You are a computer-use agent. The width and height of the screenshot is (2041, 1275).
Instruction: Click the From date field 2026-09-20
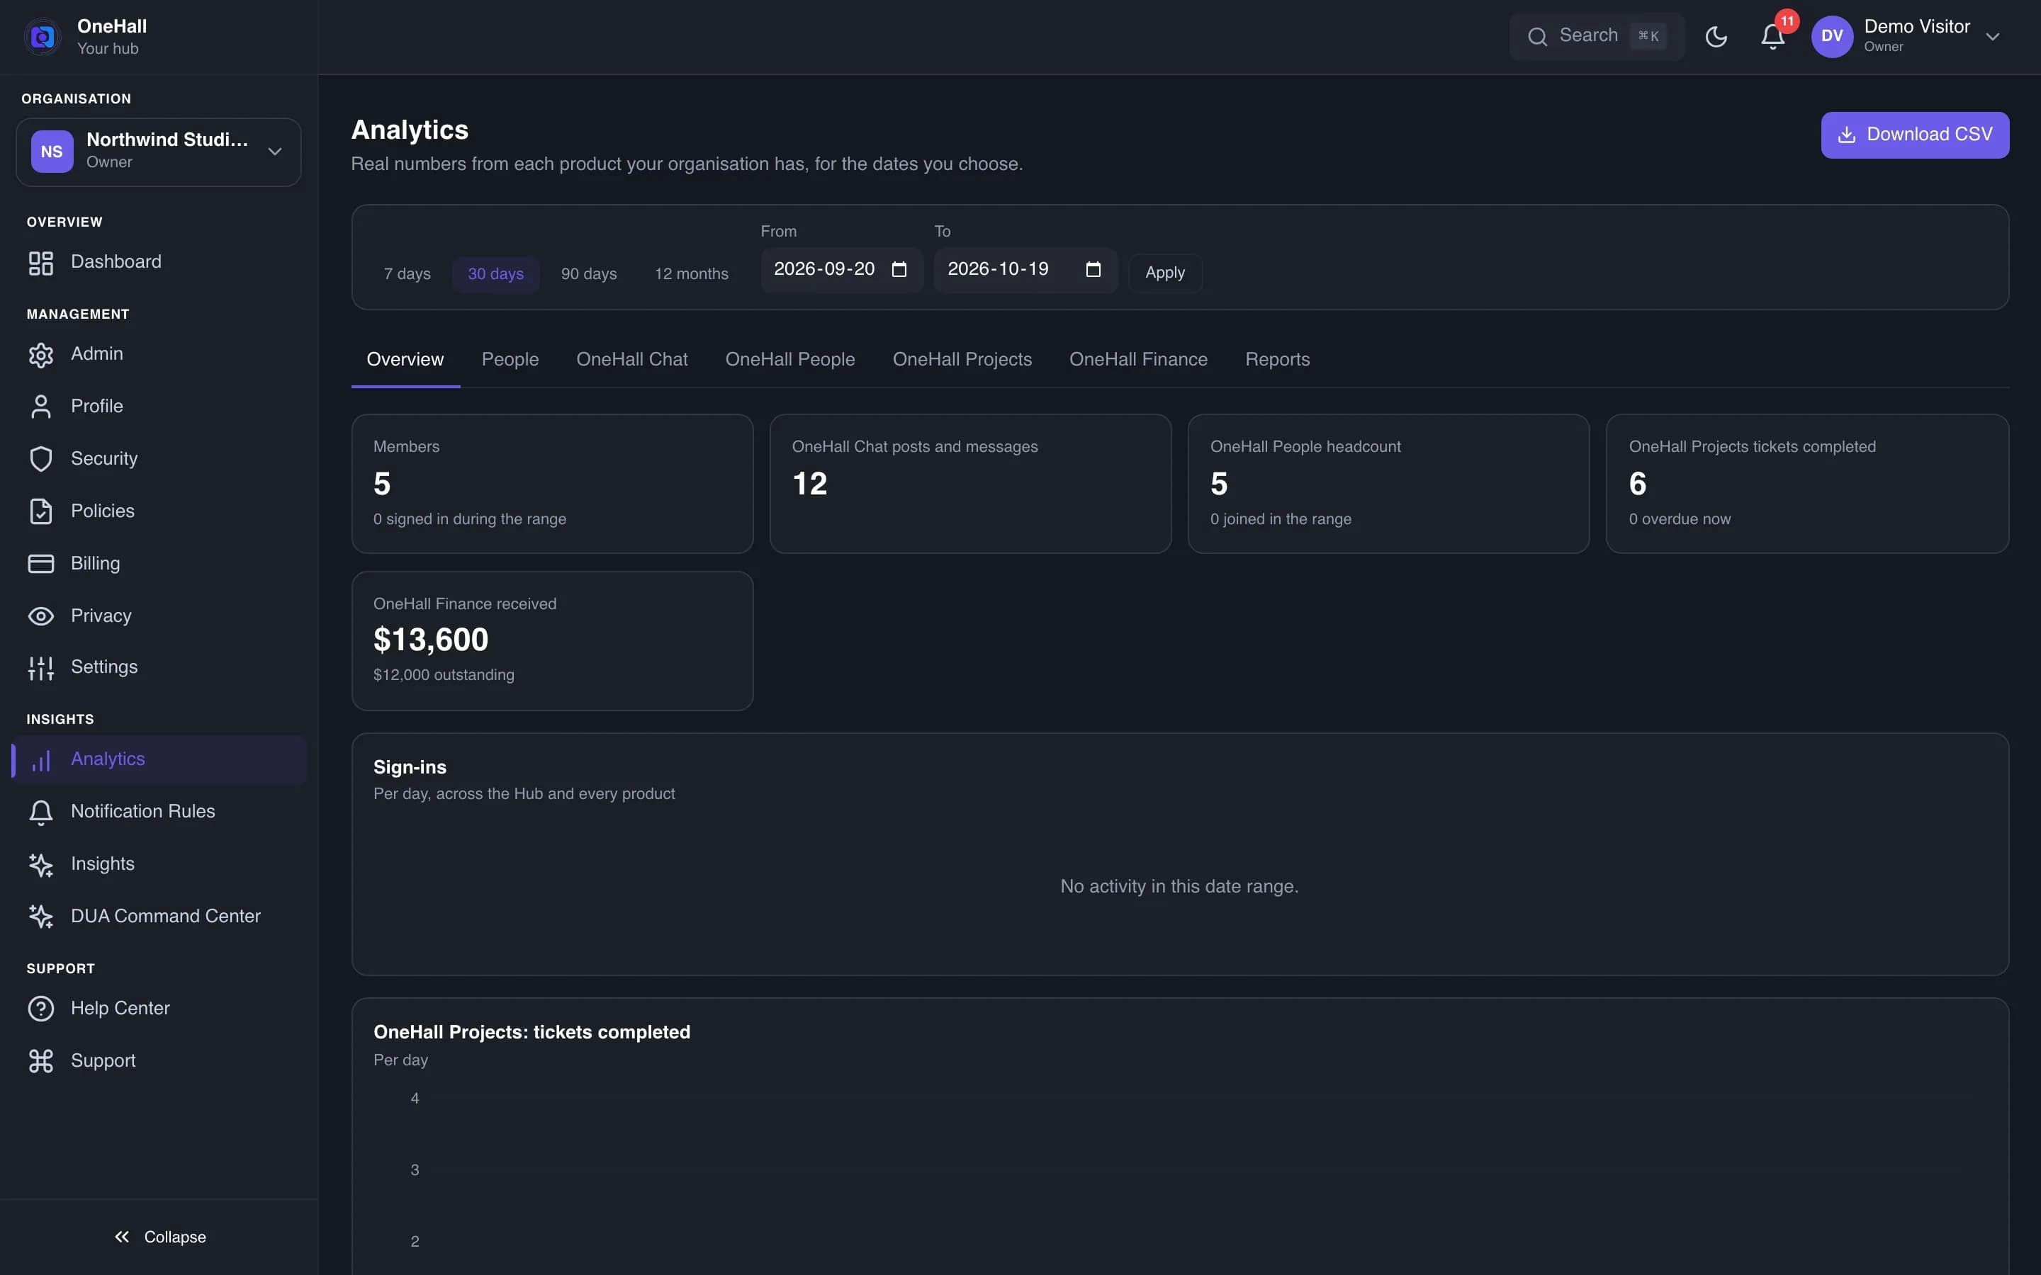click(842, 270)
